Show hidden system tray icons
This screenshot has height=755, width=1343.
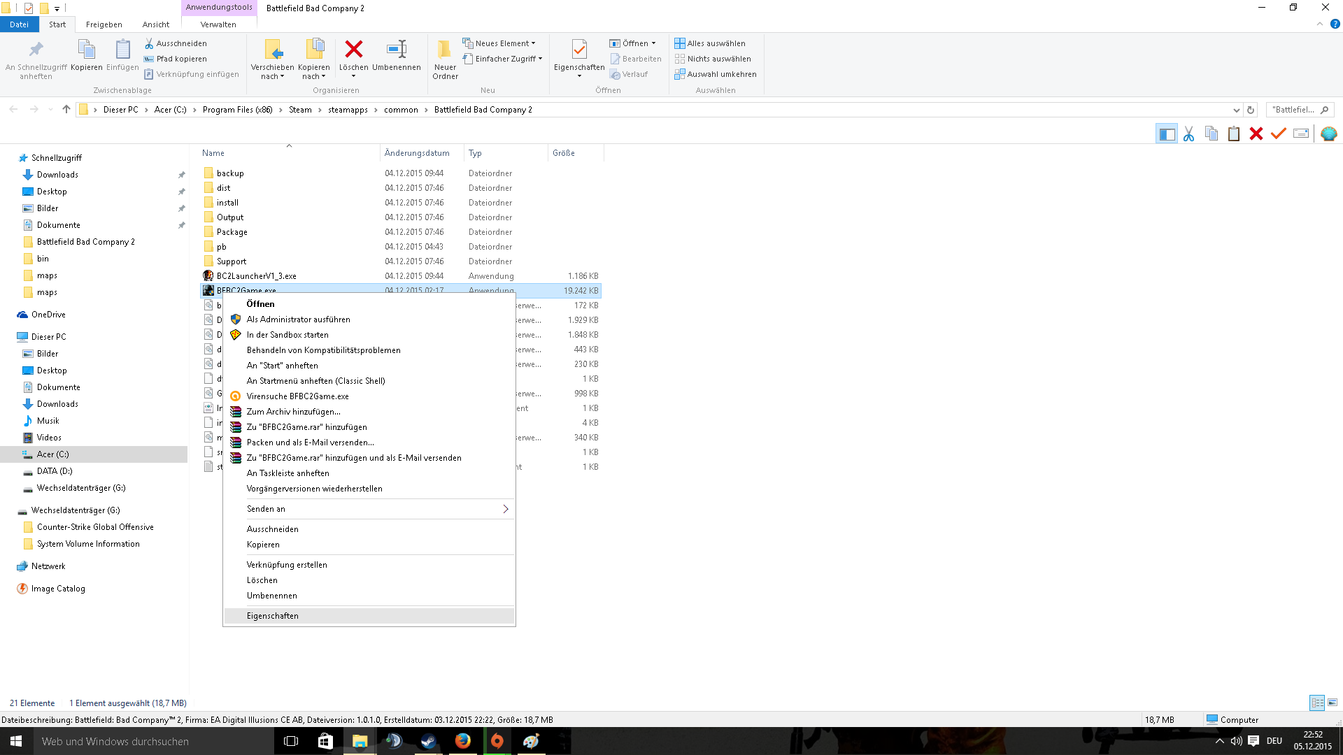(x=1219, y=741)
